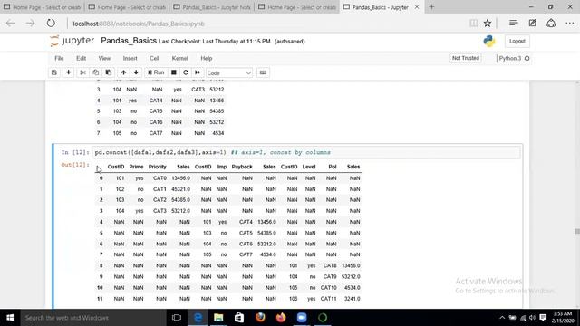The width and height of the screenshot is (580, 326).
Task: Run the selected cell
Action: click(x=156, y=72)
